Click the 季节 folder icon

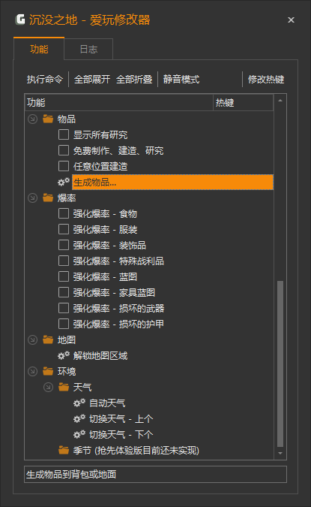coord(64,450)
